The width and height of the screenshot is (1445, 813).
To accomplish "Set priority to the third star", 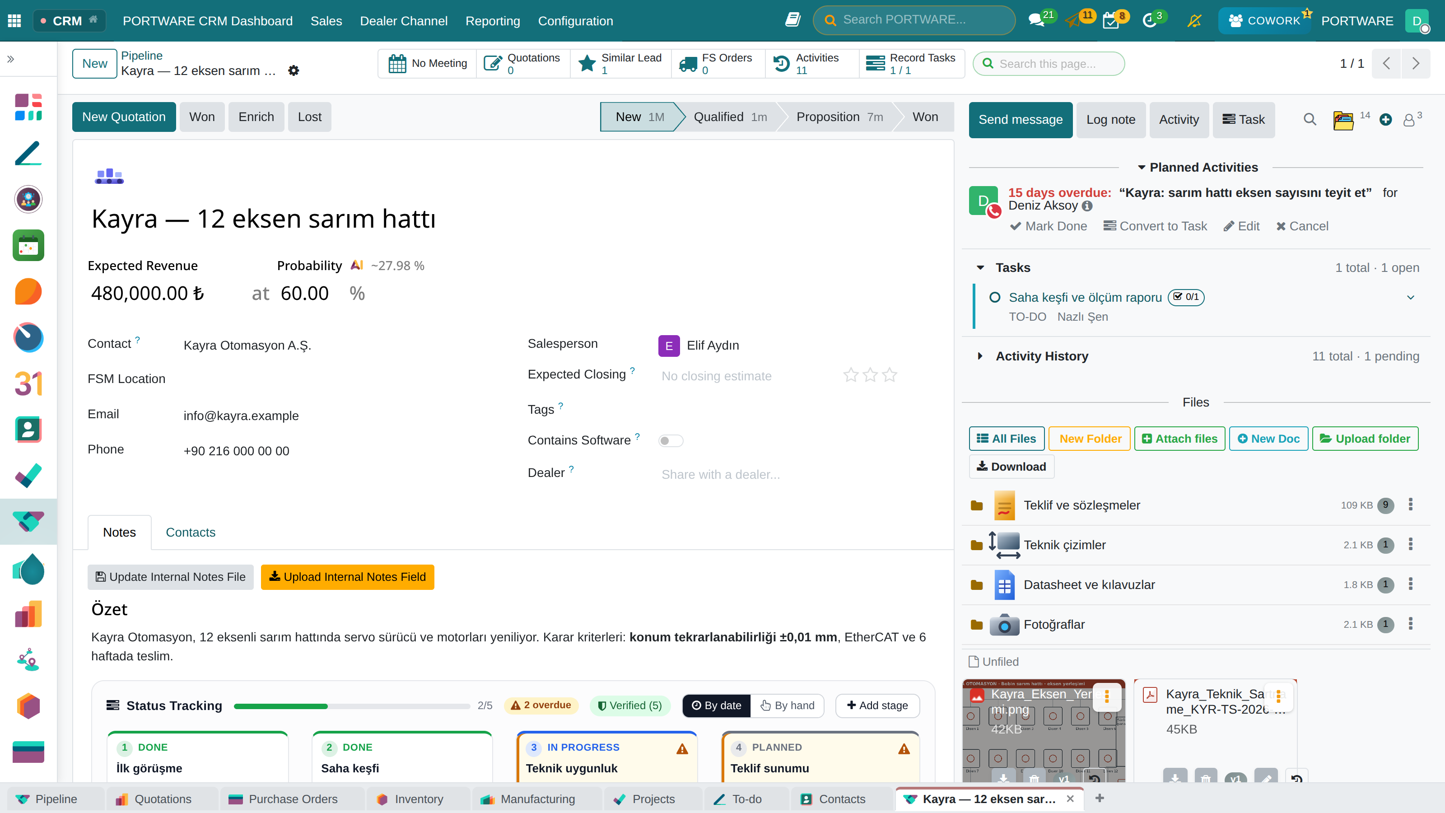I will point(889,375).
